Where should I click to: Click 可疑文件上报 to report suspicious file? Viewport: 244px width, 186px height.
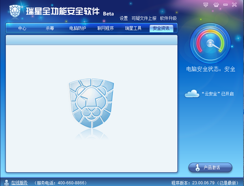click(x=144, y=18)
